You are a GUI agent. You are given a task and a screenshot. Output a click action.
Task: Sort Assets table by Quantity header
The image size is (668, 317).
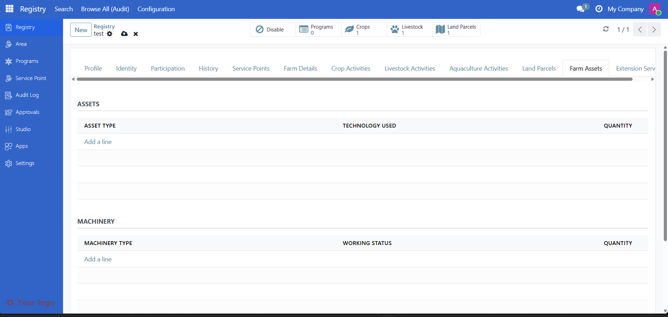[618, 126]
